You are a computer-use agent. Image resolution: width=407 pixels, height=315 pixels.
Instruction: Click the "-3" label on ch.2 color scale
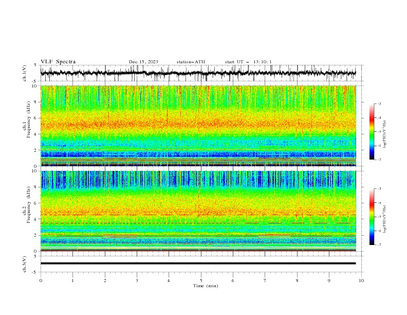tap(379, 189)
